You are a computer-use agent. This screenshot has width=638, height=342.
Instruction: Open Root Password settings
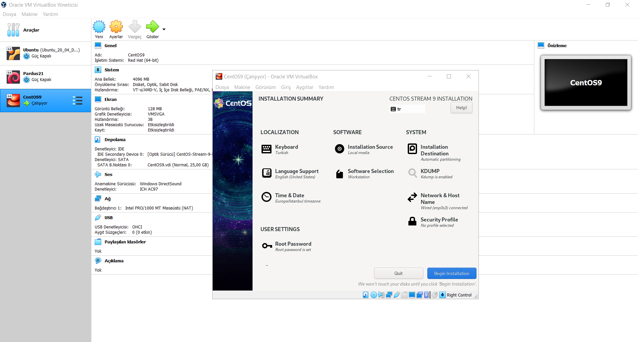tap(286, 246)
